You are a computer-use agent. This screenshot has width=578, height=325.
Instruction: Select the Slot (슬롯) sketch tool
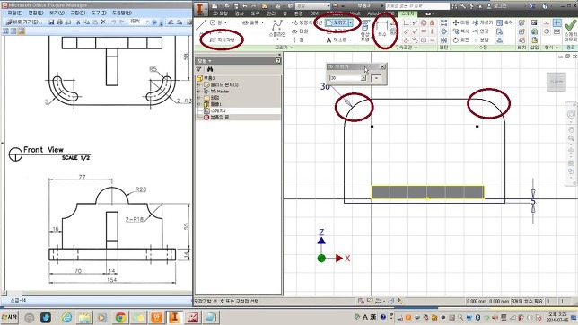(x=252, y=22)
